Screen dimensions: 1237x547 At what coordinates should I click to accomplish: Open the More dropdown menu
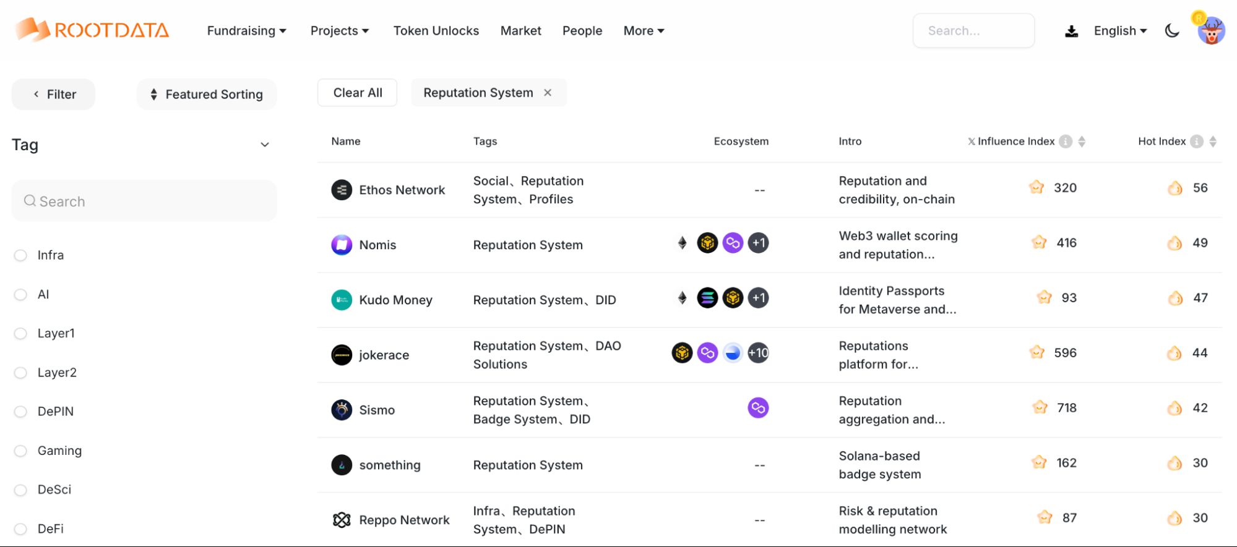click(644, 31)
